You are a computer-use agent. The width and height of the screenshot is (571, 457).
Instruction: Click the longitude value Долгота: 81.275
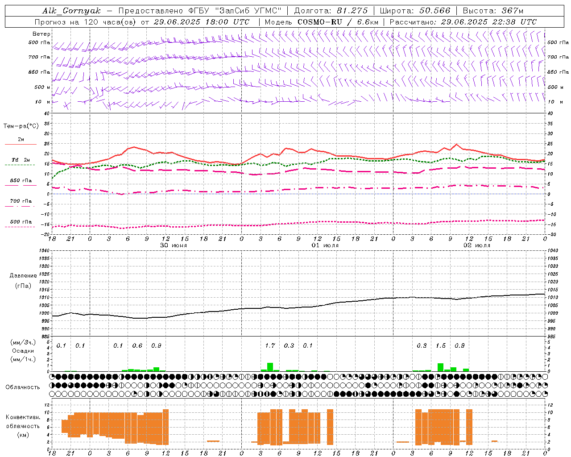(x=331, y=11)
